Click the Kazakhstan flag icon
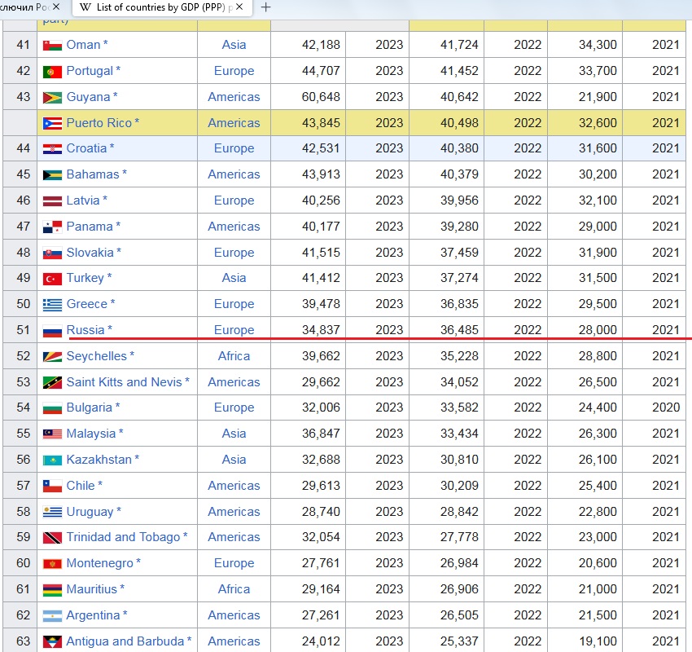692x652 pixels. 52,460
